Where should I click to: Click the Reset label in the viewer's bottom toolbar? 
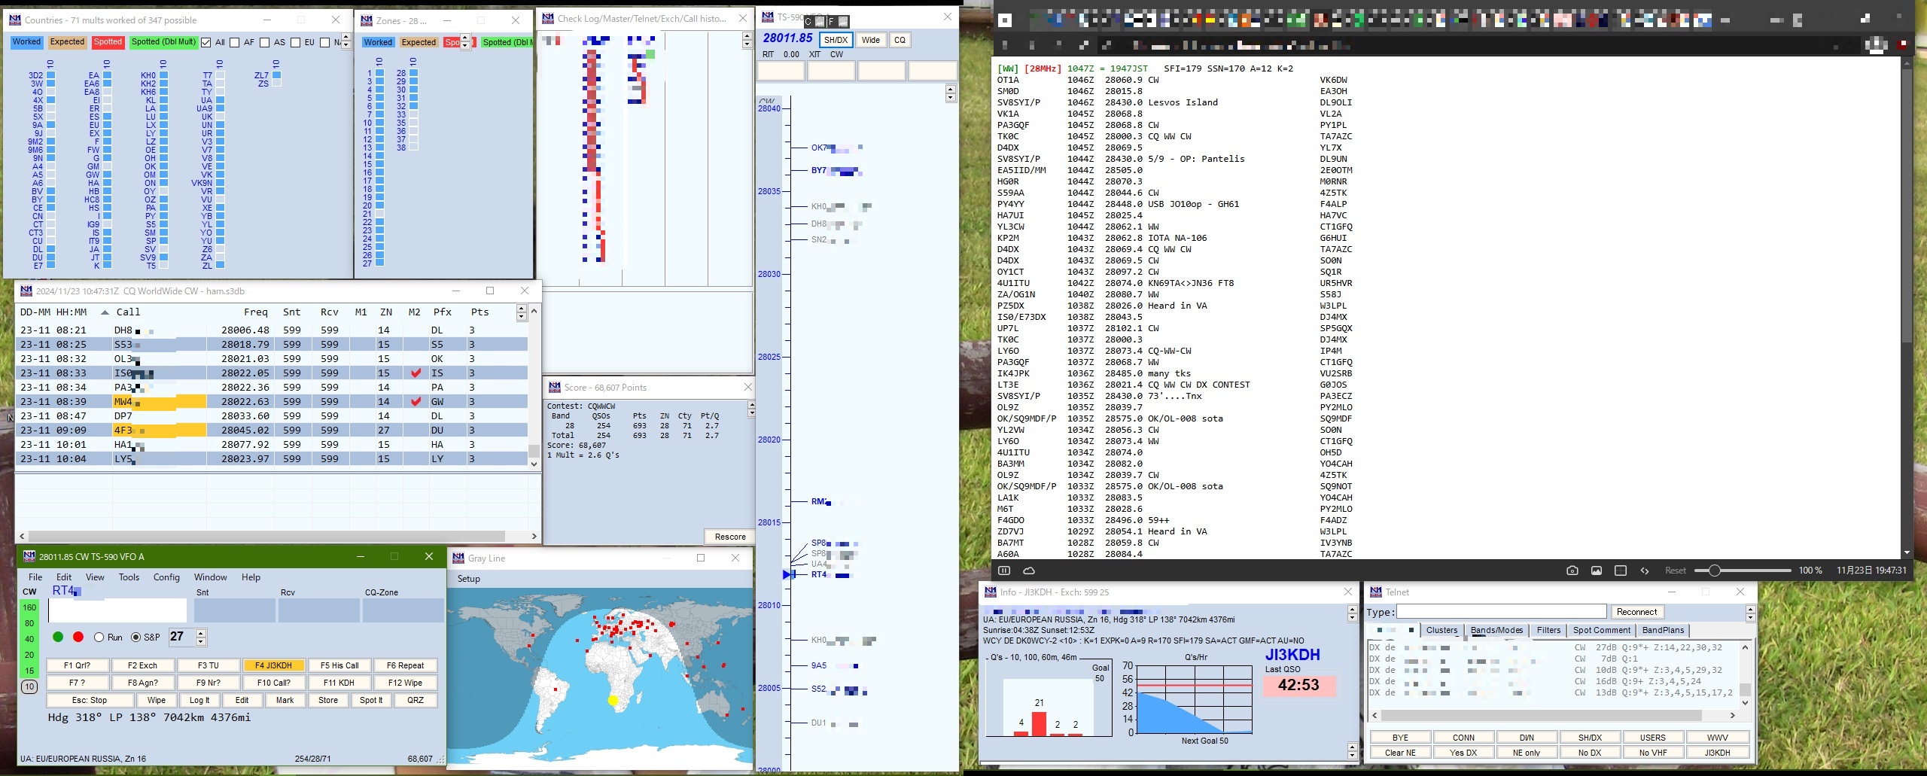point(1676,571)
